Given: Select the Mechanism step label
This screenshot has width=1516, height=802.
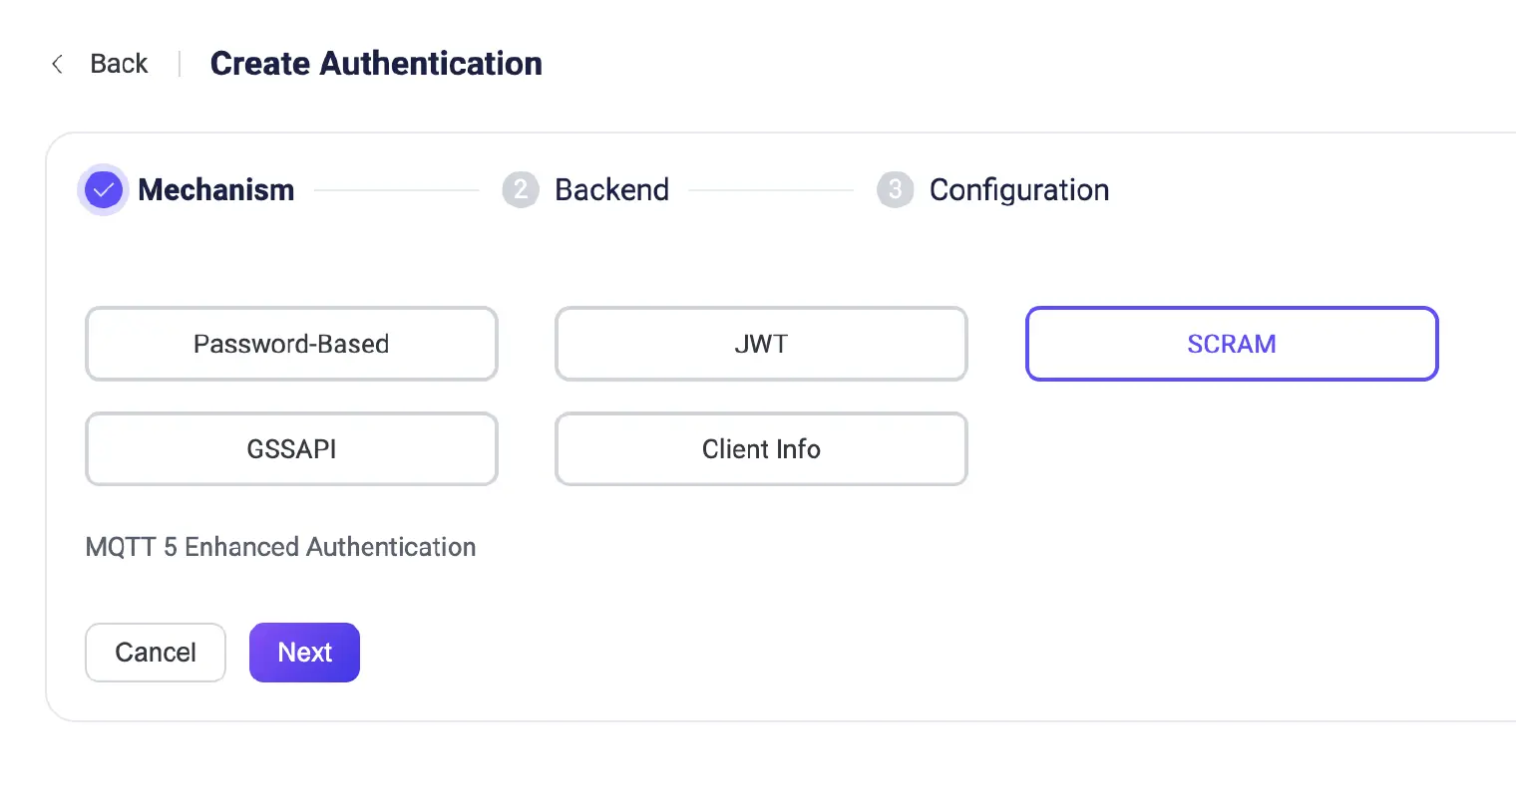Looking at the screenshot, I should pos(216,189).
